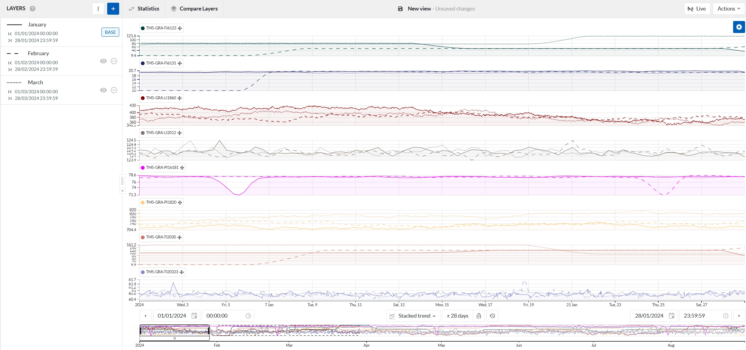Click the blue add layer plus button

[113, 9]
